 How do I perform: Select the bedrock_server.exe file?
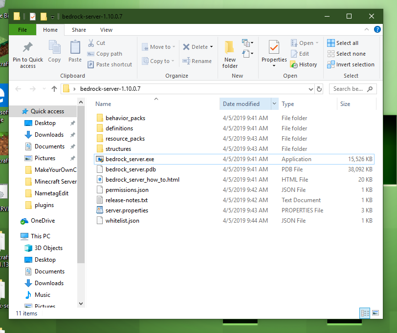tap(130, 159)
